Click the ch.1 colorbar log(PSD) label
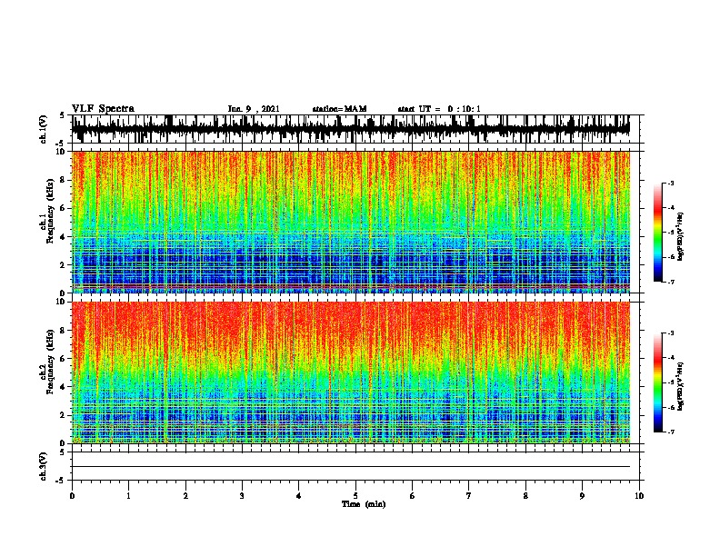The image size is (720, 556). coord(680,237)
